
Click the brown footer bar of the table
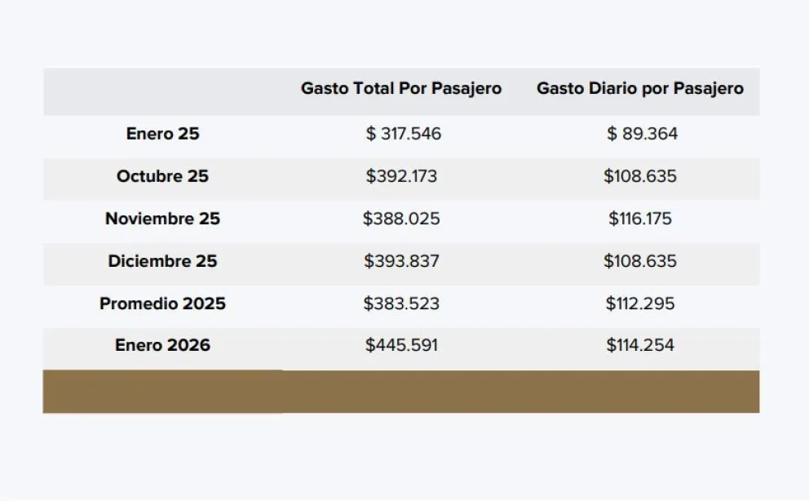click(401, 392)
